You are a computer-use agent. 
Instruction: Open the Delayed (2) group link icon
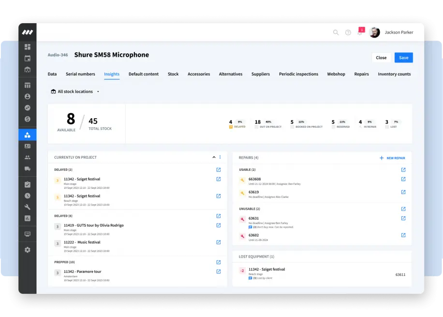click(x=219, y=170)
